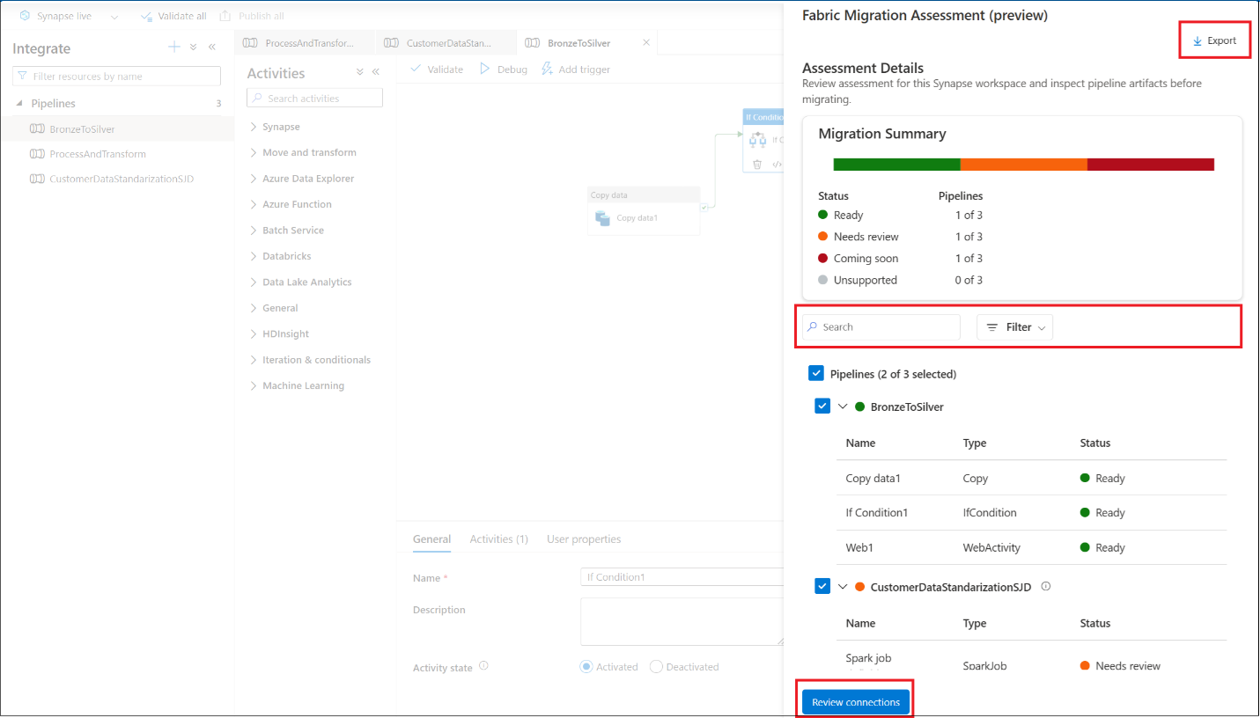Open code view via the If Condition code icon

tap(777, 165)
